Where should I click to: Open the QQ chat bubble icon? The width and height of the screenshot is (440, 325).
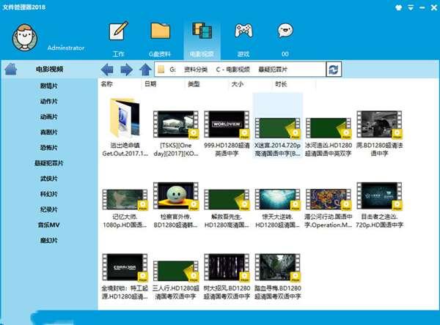tap(285, 34)
